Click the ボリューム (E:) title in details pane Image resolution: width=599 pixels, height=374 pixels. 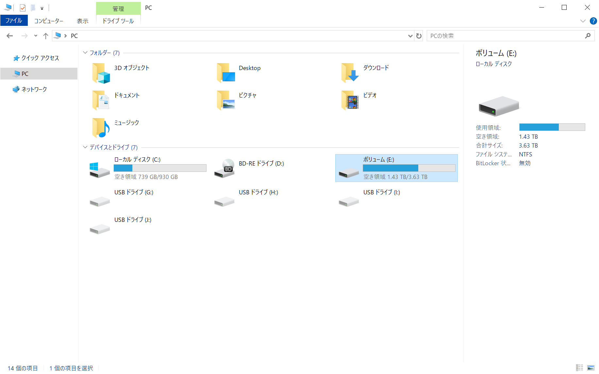pos(496,53)
